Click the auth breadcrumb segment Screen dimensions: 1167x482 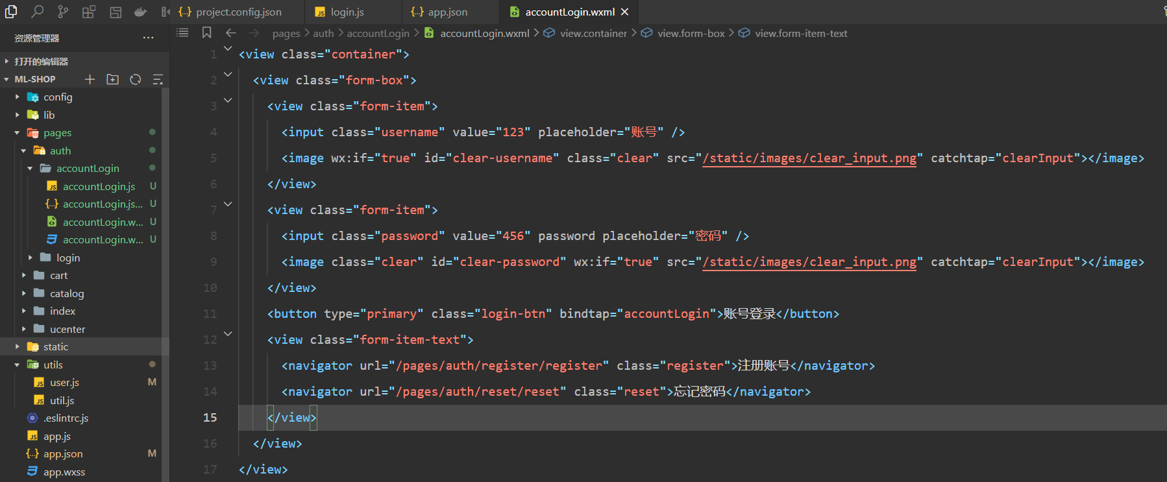tap(323, 33)
